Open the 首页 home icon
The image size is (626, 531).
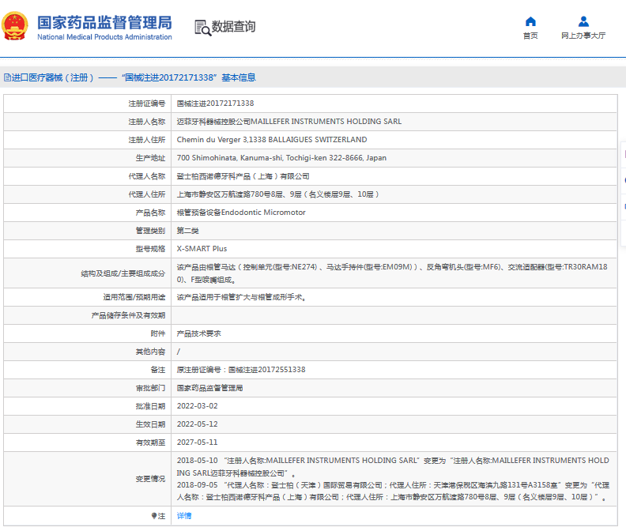coord(530,21)
